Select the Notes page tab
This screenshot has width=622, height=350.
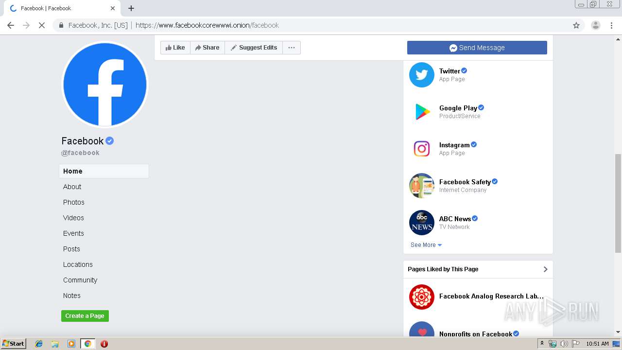72,296
